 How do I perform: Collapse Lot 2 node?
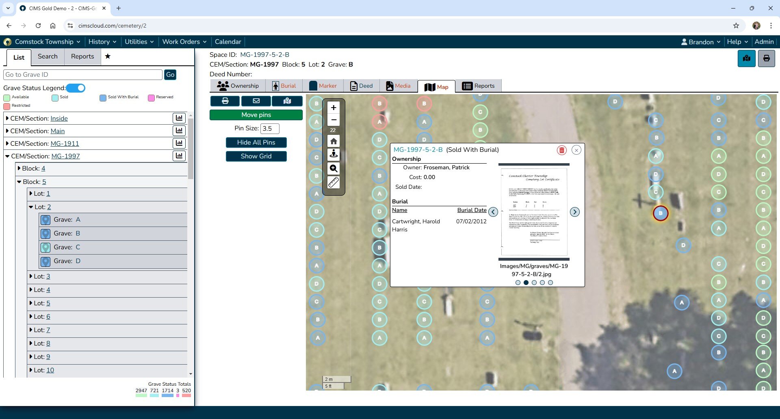tap(31, 207)
